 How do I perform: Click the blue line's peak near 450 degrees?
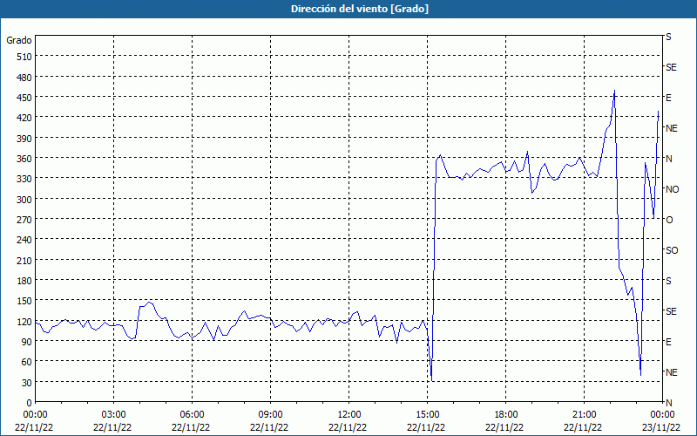pyautogui.click(x=614, y=91)
